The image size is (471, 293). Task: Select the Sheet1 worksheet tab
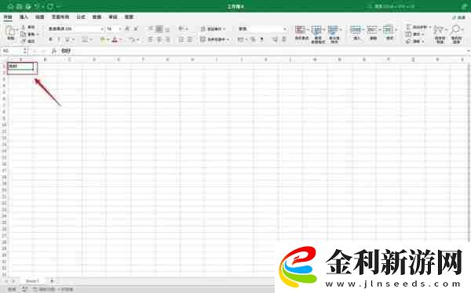coord(32,281)
